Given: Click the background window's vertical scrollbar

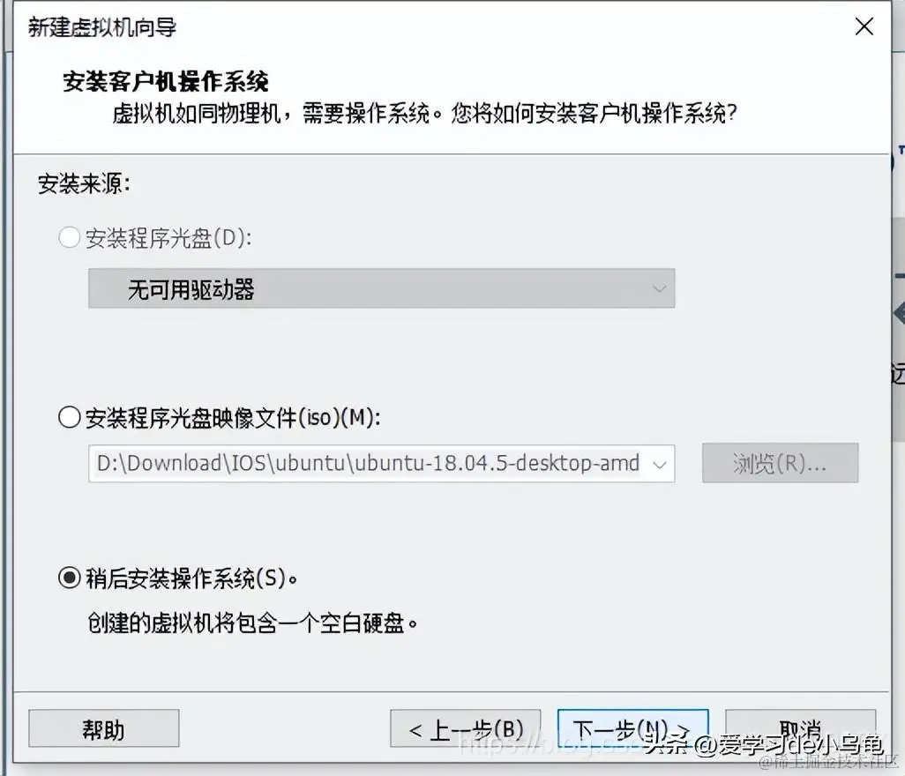Looking at the screenshot, I should coord(898,329).
